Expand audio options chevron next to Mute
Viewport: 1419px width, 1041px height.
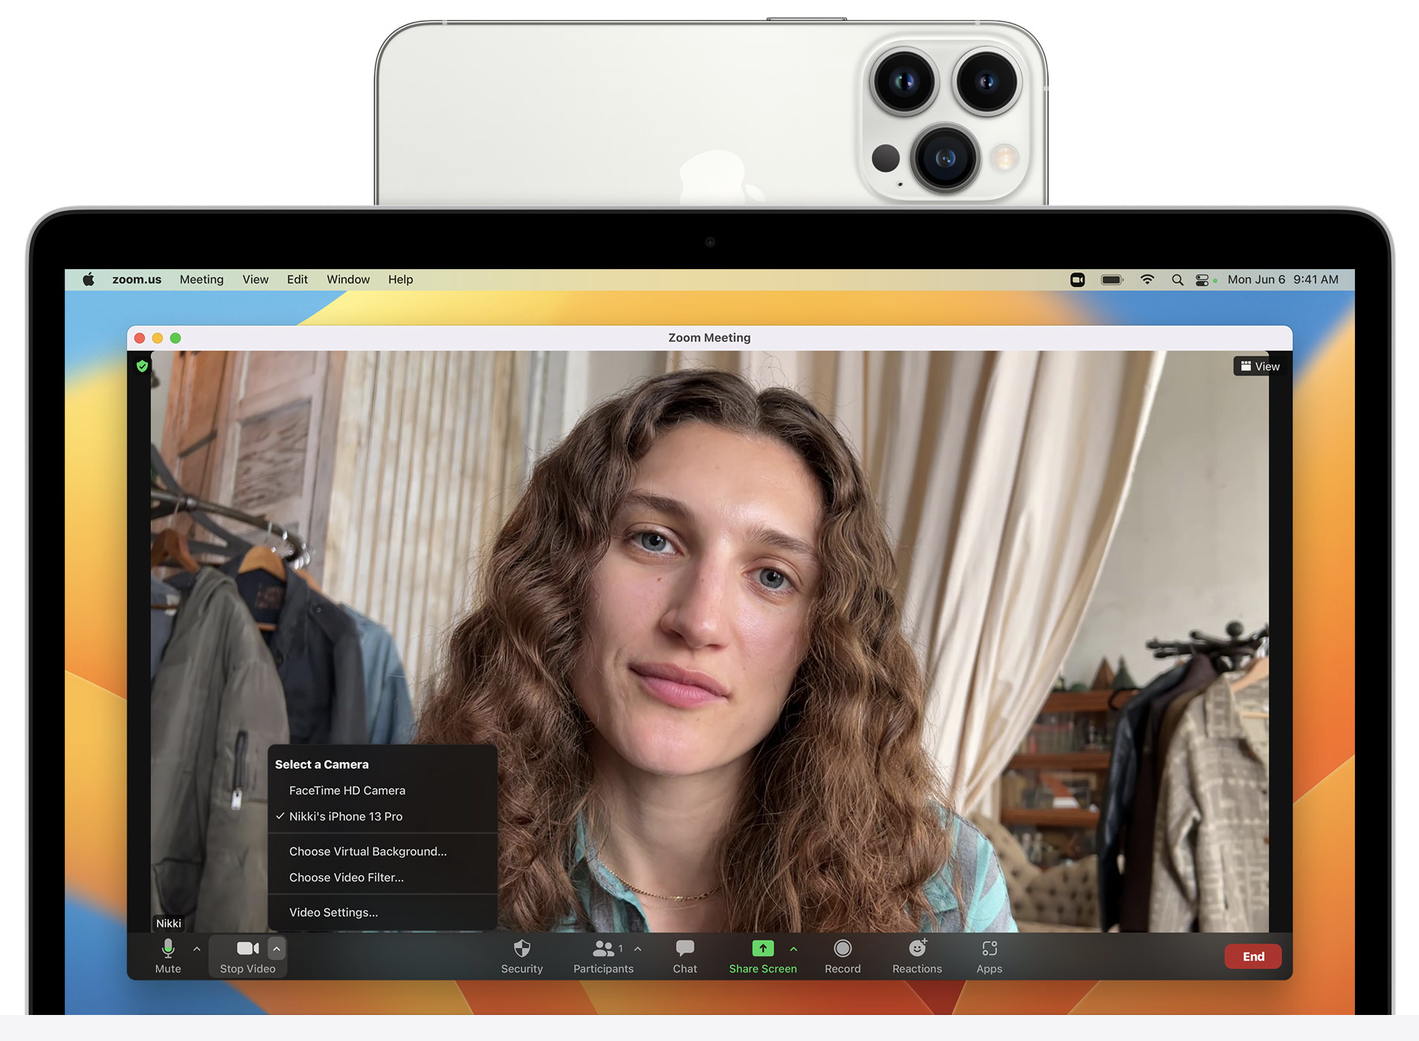click(x=197, y=949)
